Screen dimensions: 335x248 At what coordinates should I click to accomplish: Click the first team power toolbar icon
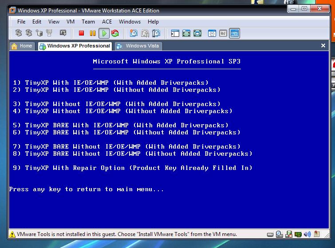19,33
